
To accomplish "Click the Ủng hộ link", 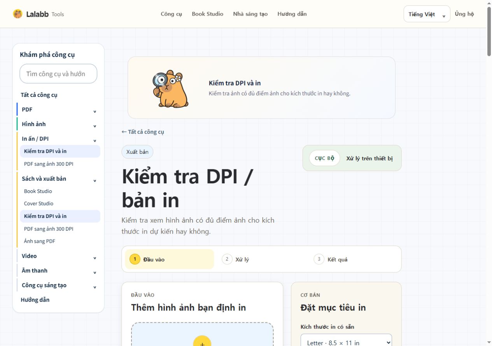I will [464, 14].
